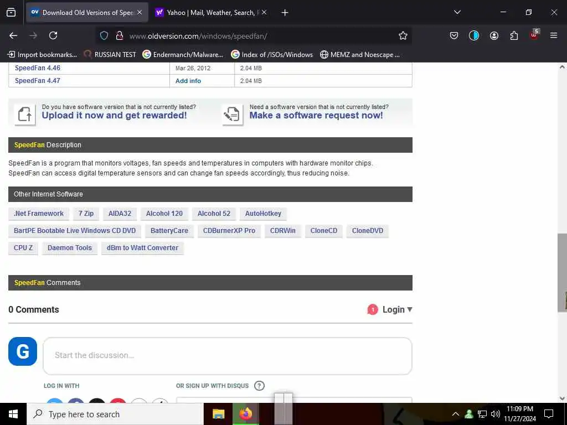
Task: Close the Download Old Versions tab
Action: coord(140,13)
